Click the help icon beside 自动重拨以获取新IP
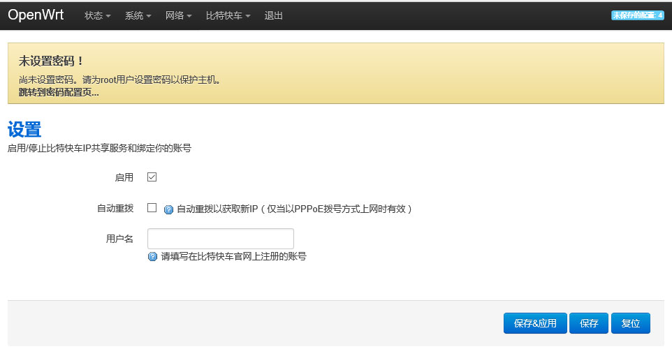This screenshot has width=672, height=356. pos(169,209)
